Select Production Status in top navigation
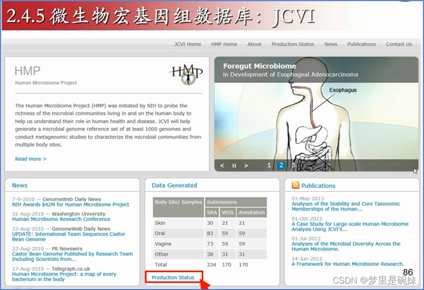The height and width of the screenshot is (290, 424). [x=293, y=44]
